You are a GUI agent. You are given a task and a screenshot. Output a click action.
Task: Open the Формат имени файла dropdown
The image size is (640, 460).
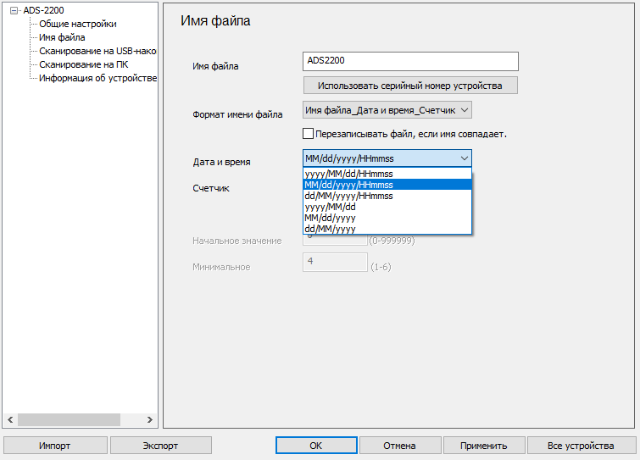(387, 110)
